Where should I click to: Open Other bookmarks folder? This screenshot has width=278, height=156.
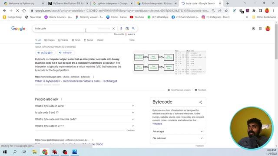point(264,17)
